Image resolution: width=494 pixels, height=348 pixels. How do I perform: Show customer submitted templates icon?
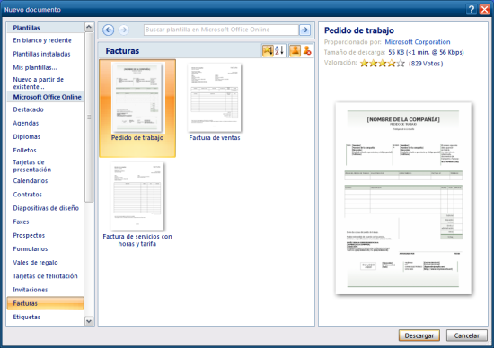(295, 50)
